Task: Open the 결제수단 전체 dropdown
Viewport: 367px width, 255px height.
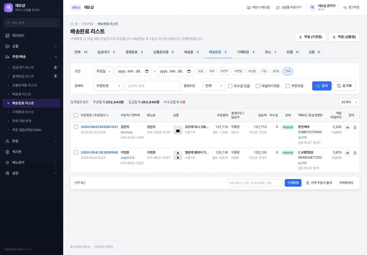Action: [214, 86]
